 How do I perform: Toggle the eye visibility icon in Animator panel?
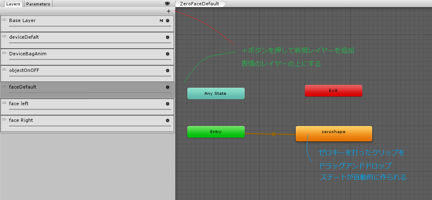pos(167,4)
